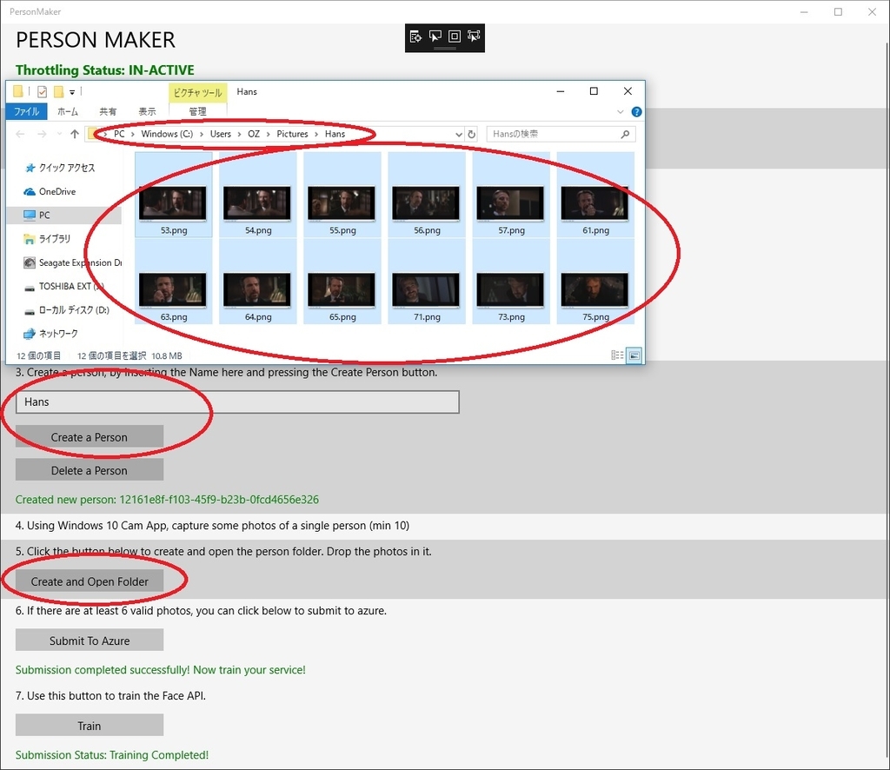Select the 63.png thumbnail
The width and height of the screenshot is (890, 770).
[x=173, y=282]
